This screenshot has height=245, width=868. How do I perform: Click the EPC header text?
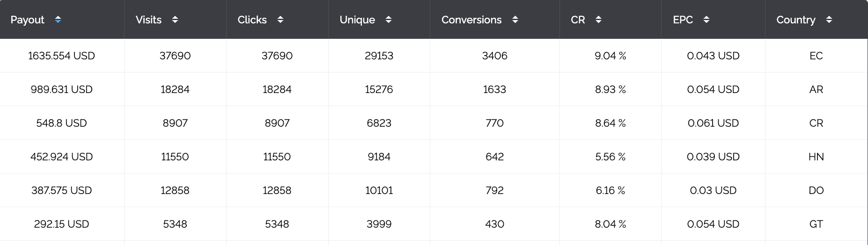click(x=683, y=20)
